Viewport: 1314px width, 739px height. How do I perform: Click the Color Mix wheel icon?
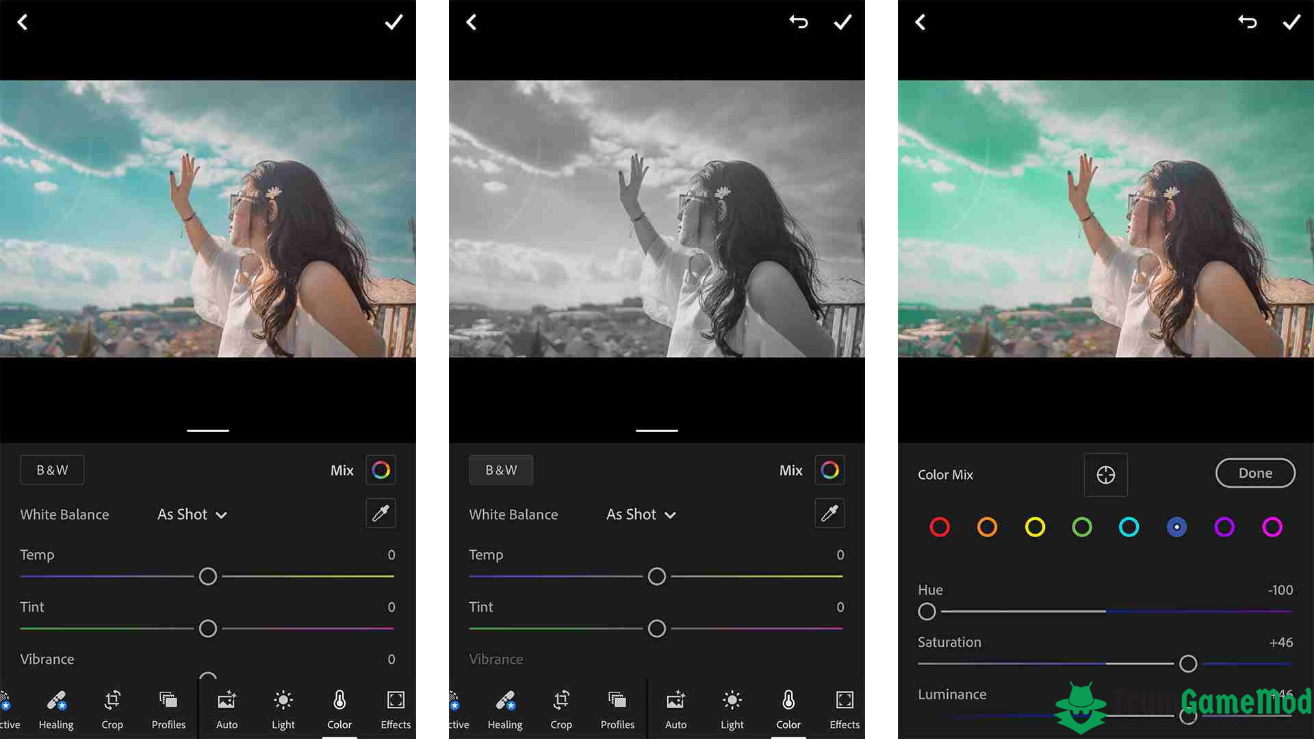click(381, 469)
